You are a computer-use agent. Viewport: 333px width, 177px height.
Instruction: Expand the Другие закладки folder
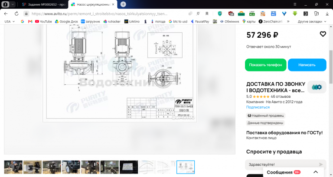point(312,21)
